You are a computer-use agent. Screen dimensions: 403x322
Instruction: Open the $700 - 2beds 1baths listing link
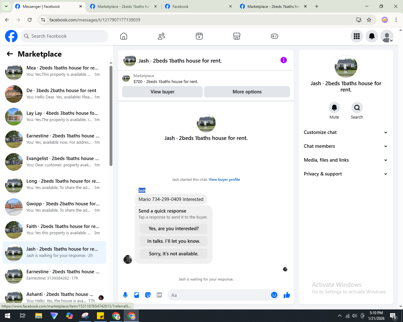pos(166,81)
